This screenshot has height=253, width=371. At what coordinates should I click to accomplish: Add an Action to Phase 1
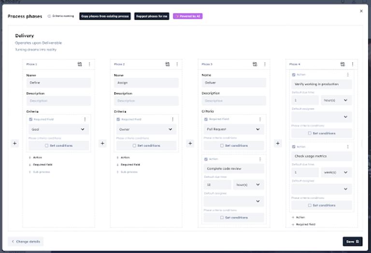tap(35, 157)
